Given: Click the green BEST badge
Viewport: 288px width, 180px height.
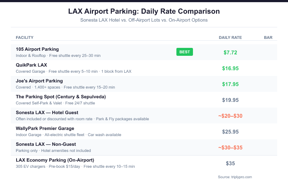Looking at the screenshot, I should 185,52.
